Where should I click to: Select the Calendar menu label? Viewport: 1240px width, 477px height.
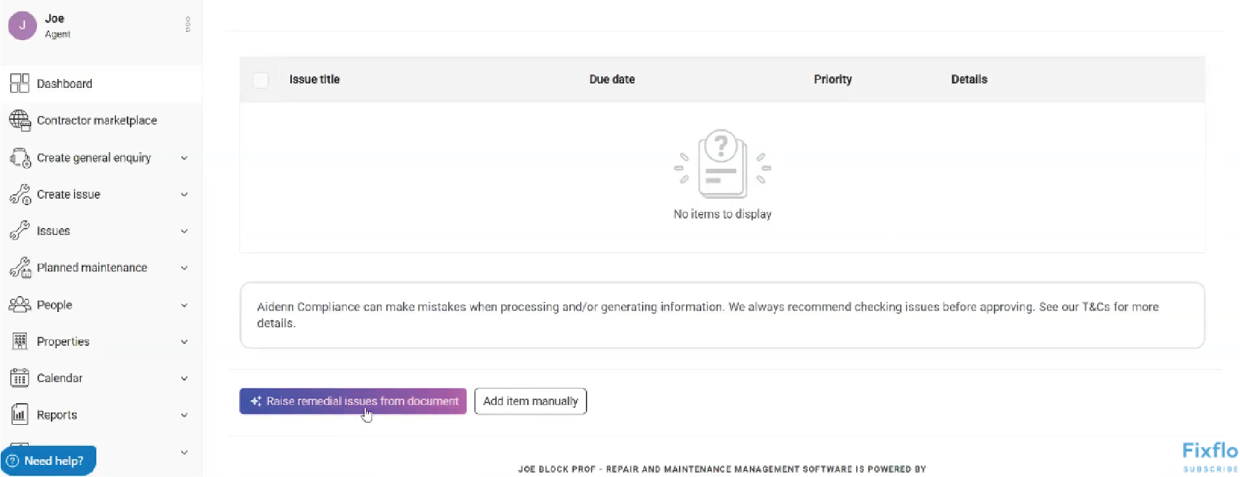click(x=60, y=378)
